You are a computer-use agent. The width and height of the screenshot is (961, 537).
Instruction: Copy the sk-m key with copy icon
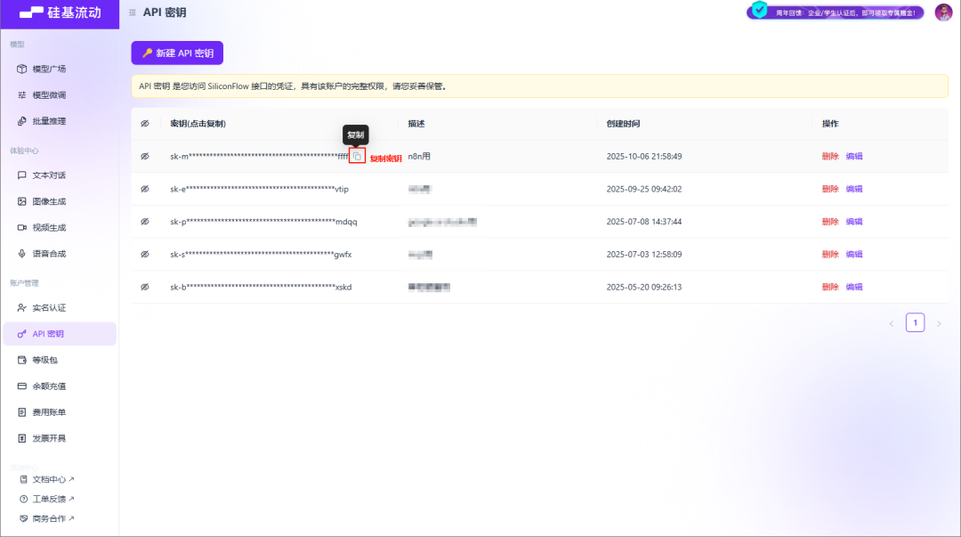click(x=357, y=156)
